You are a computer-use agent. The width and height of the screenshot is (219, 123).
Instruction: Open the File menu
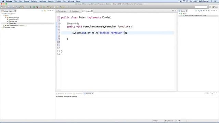pyautogui.click(x=15, y=1)
